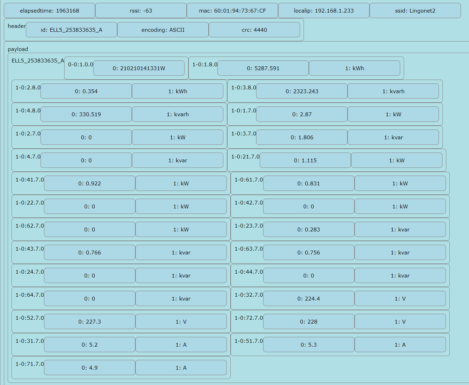Click the value 0.766 under 1-0:43.7.0
This screenshot has width=469, height=385.
click(90, 252)
